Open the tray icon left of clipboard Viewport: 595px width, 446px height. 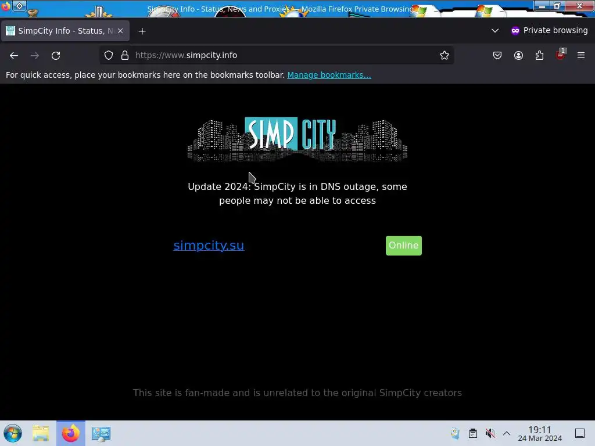point(455,433)
